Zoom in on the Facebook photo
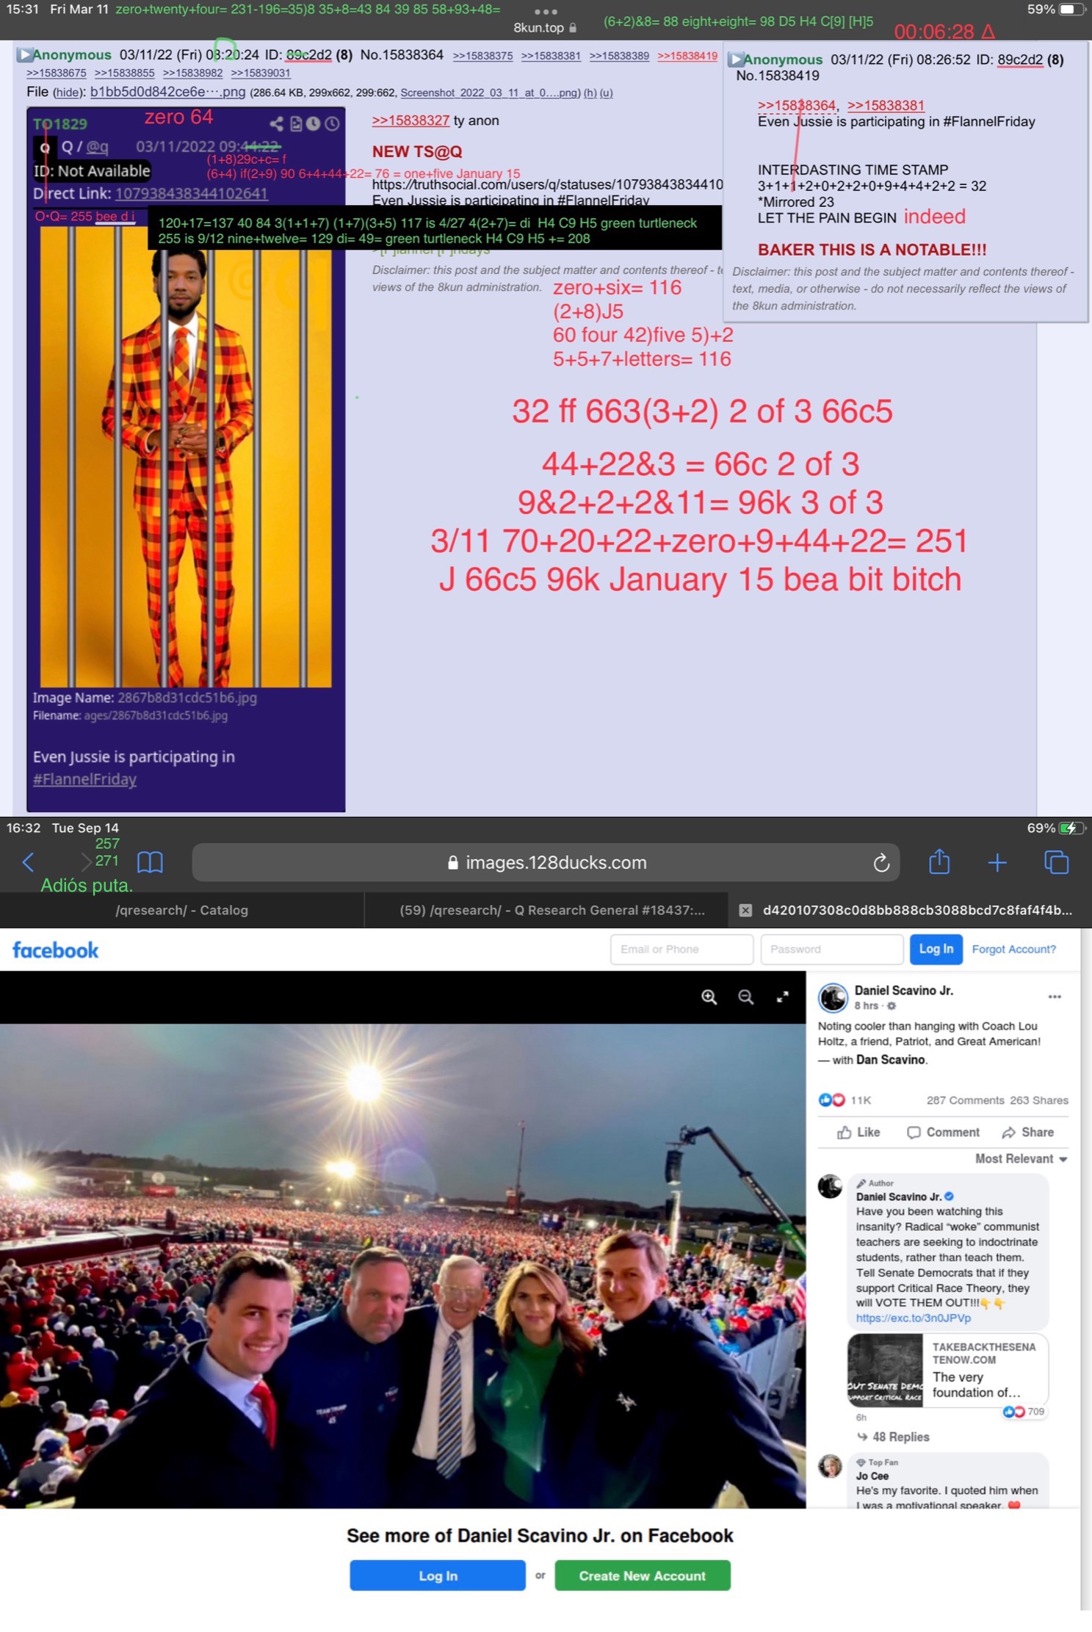 (x=709, y=997)
